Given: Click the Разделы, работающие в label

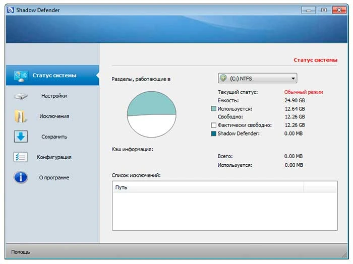Looking at the screenshot, I should tap(141, 79).
